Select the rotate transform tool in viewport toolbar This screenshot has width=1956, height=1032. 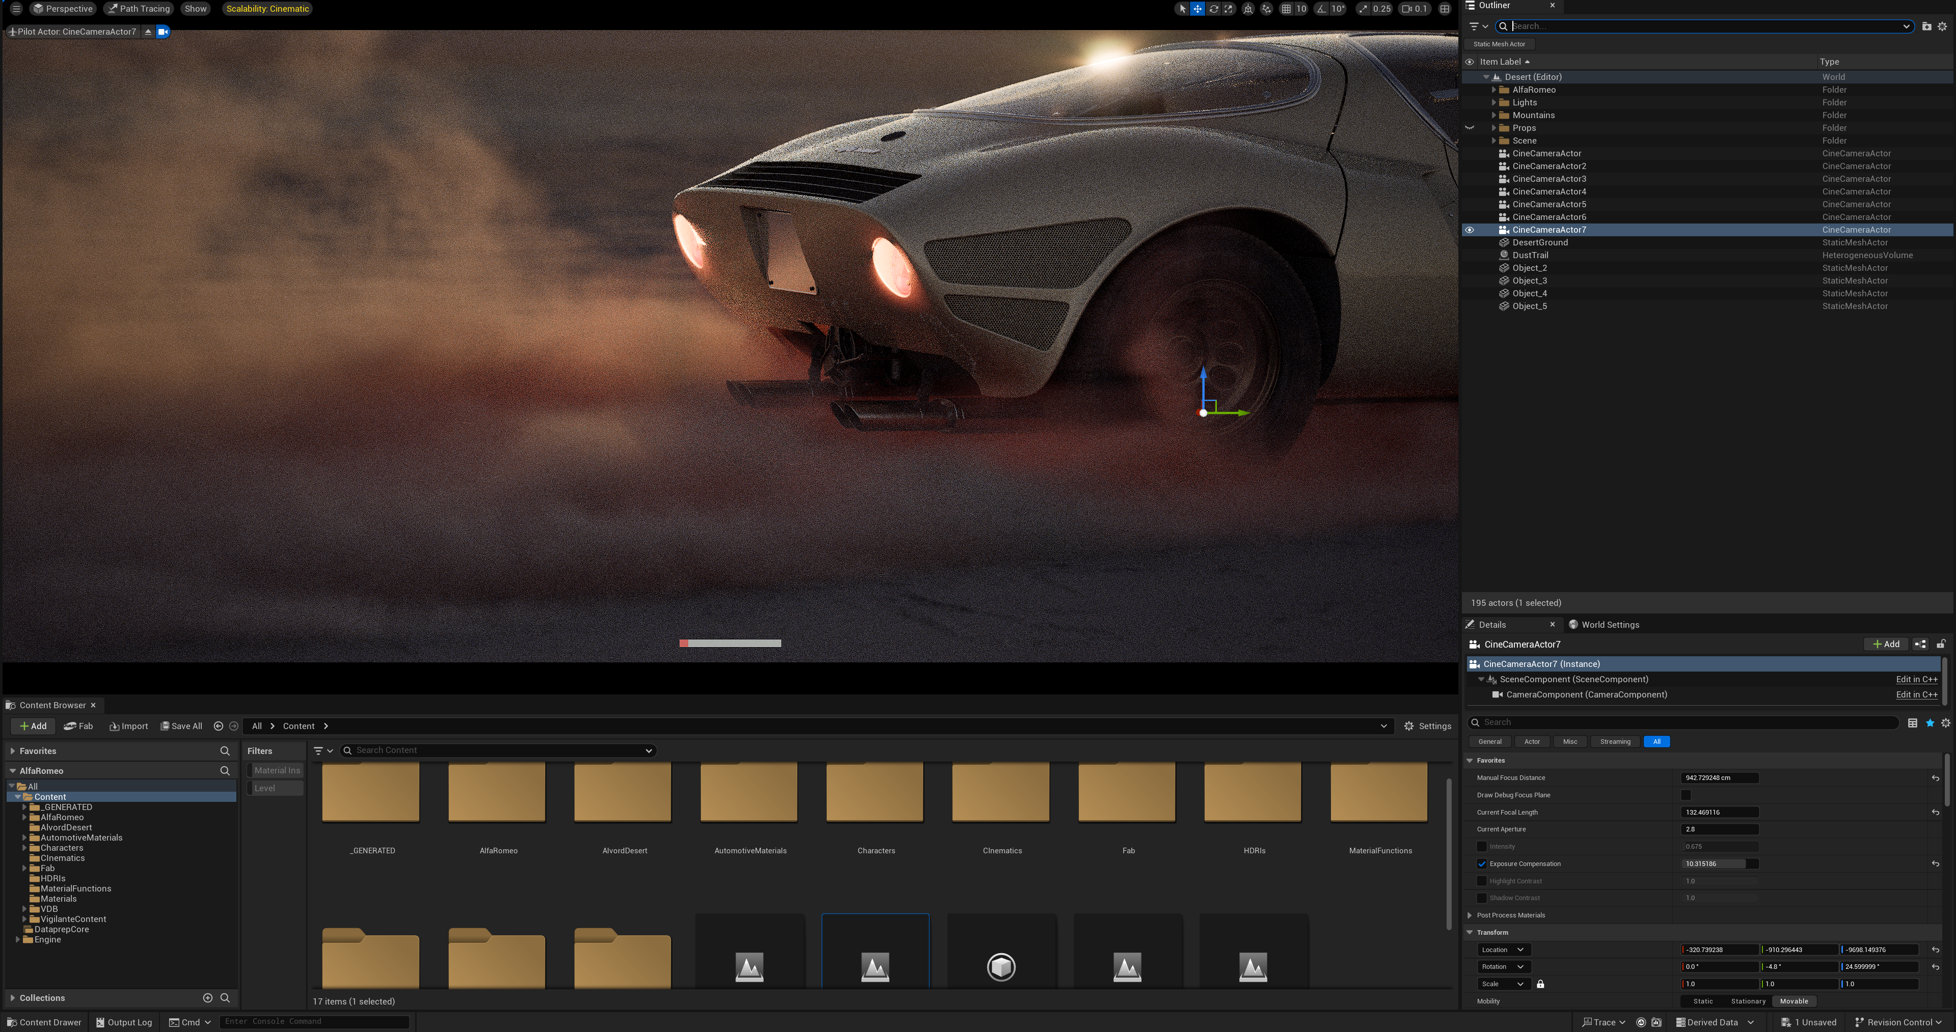1213,9
